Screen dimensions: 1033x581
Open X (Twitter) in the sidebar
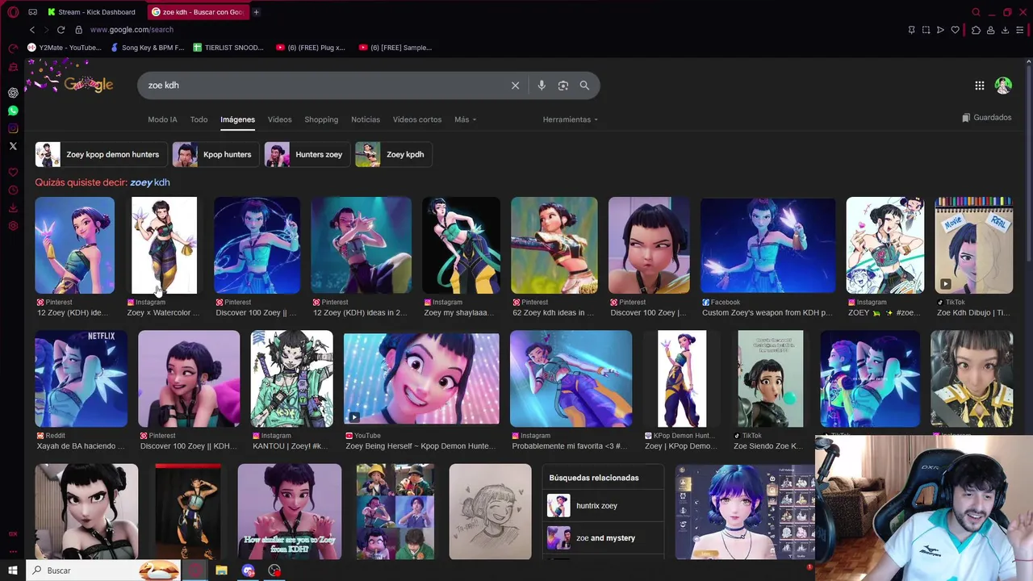click(13, 146)
